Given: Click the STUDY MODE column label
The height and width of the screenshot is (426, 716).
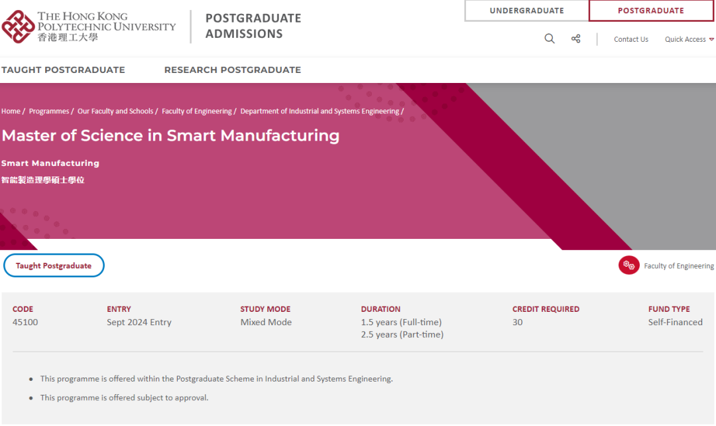Looking at the screenshot, I should [x=265, y=309].
